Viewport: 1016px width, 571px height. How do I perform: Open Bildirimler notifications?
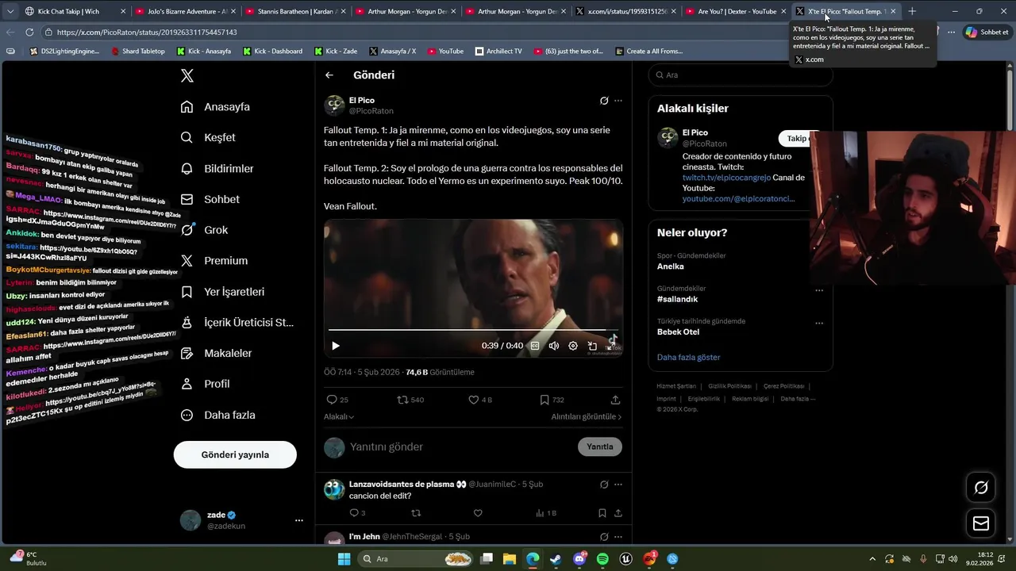(217, 168)
